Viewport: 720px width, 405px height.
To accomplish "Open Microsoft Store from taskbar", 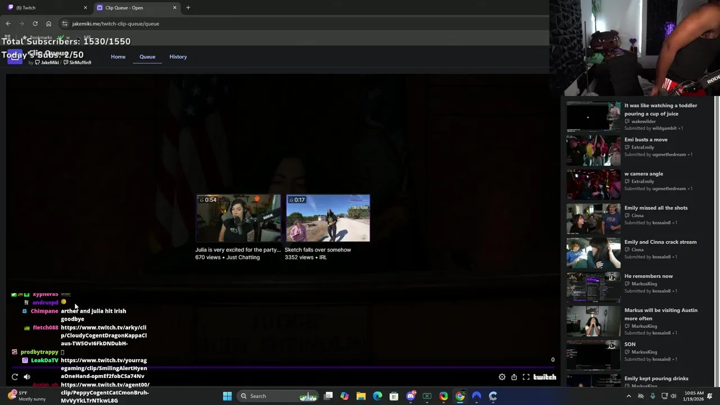I will (394, 396).
